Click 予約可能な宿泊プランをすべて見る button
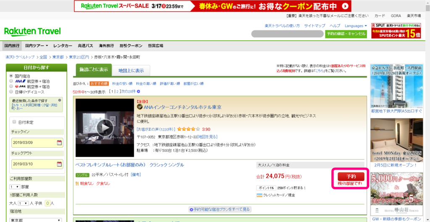Image resolution: width=430 pixels, height=222 pixels. [220, 209]
